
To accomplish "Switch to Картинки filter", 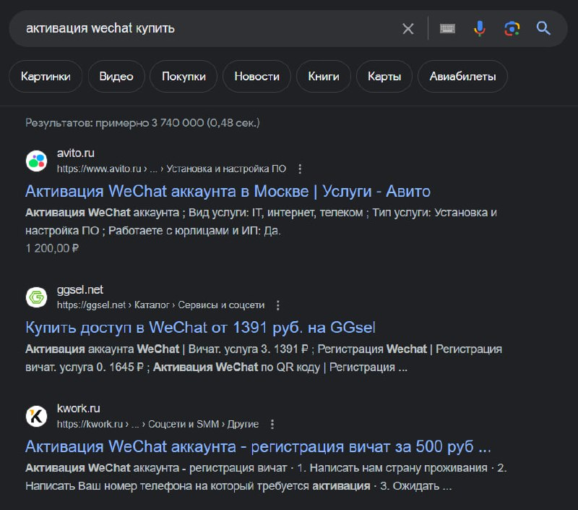I will click(x=46, y=77).
